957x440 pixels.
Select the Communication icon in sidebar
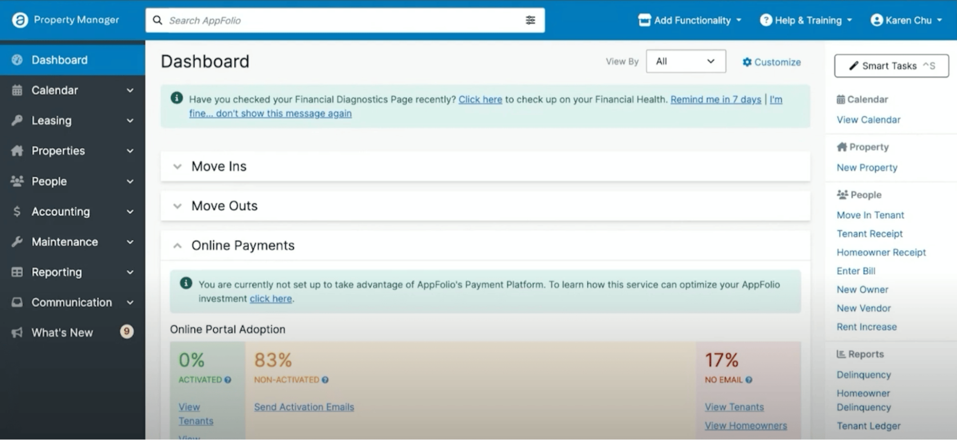tap(17, 302)
